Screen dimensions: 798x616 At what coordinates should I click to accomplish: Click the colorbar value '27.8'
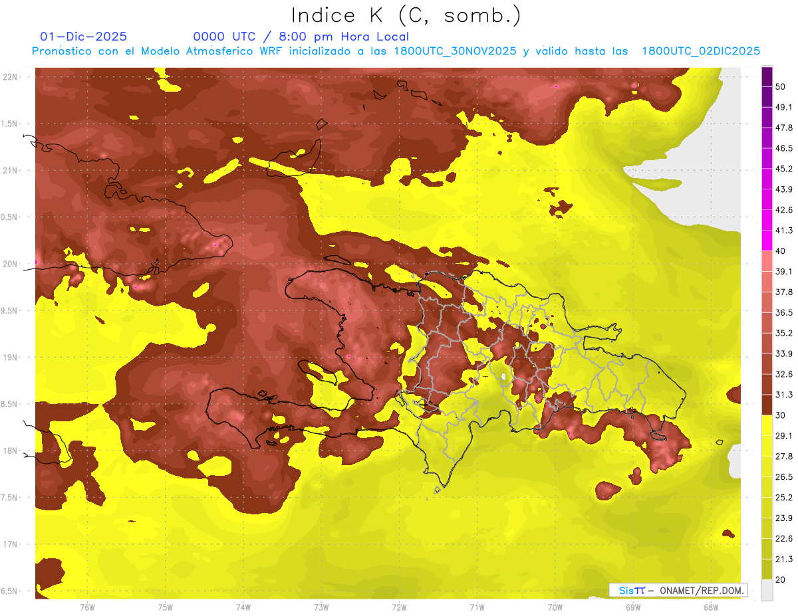pos(784,457)
